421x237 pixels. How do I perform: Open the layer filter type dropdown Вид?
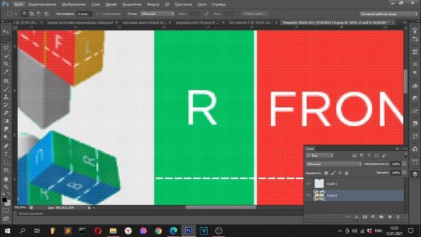(320, 155)
